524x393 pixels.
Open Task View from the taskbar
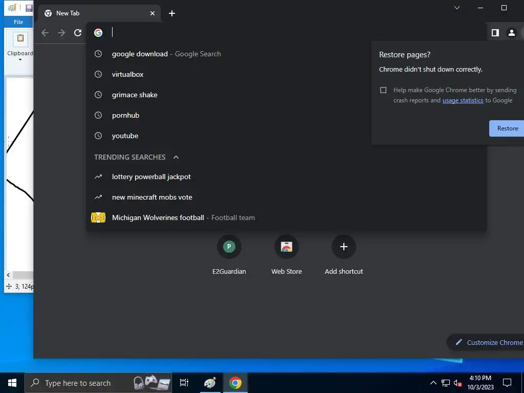[184, 383]
